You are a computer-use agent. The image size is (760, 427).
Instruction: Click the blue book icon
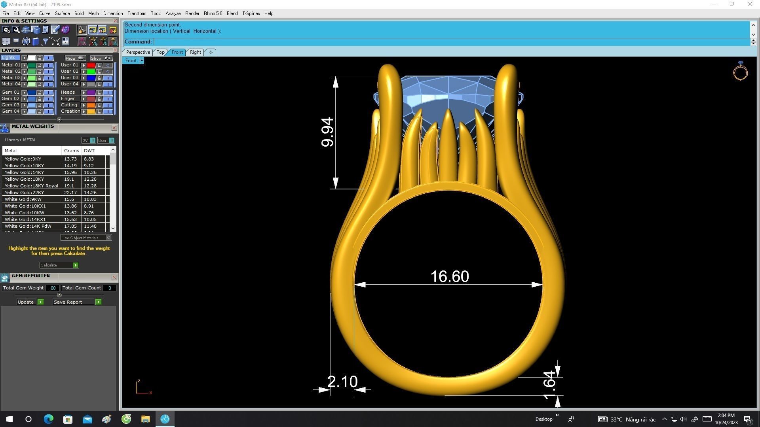pos(36,41)
